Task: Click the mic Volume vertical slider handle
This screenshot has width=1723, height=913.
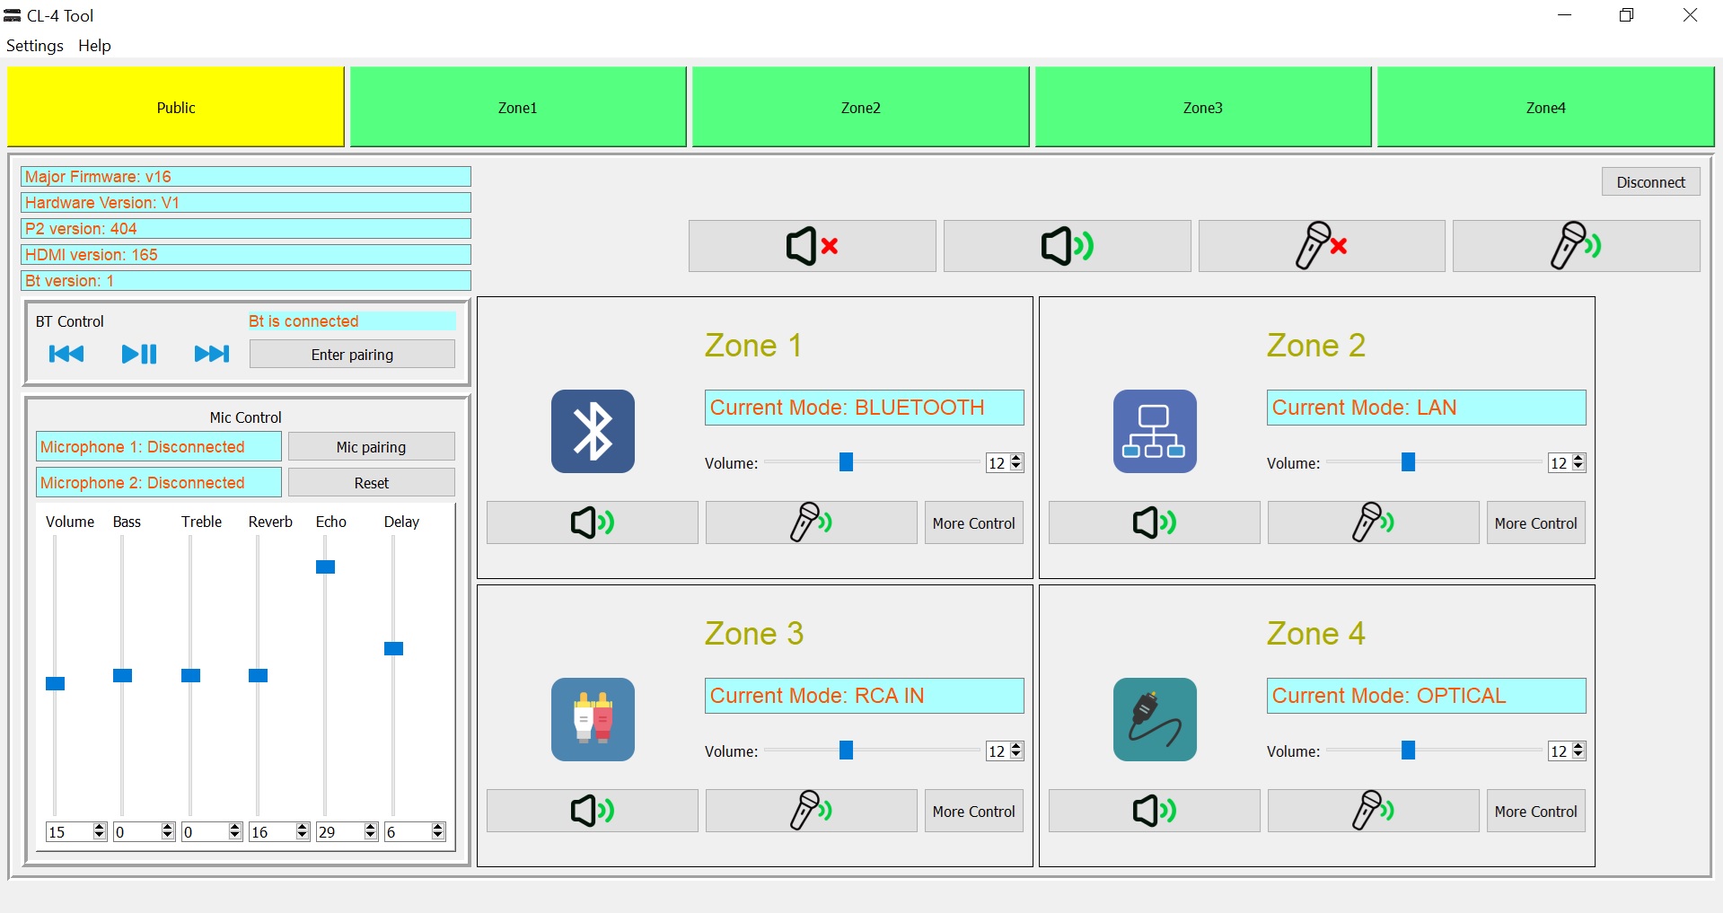Action: 55,683
